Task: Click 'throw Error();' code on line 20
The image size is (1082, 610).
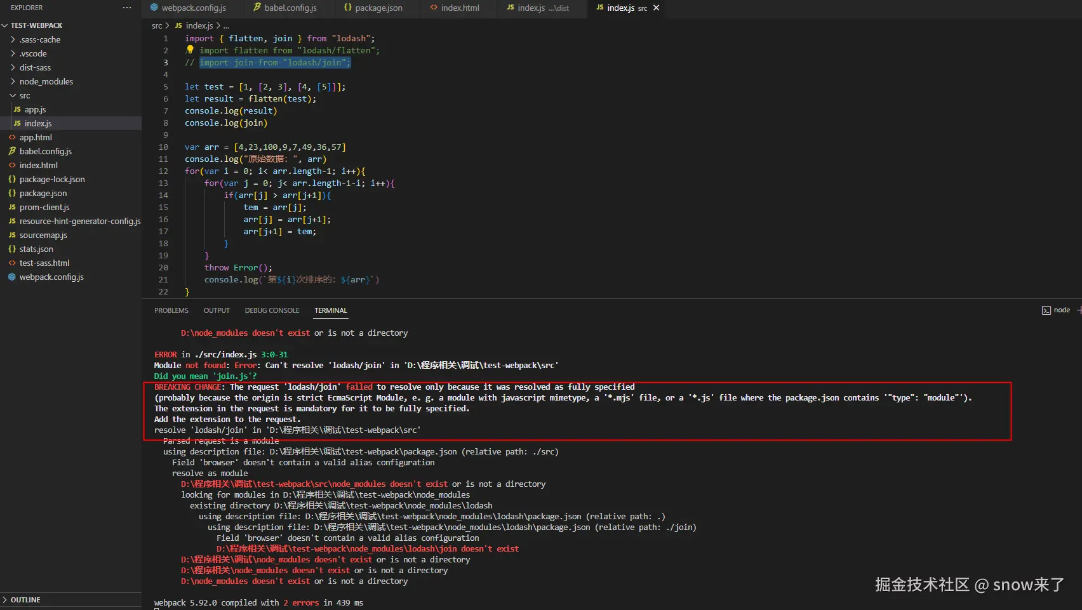Action: [238, 267]
